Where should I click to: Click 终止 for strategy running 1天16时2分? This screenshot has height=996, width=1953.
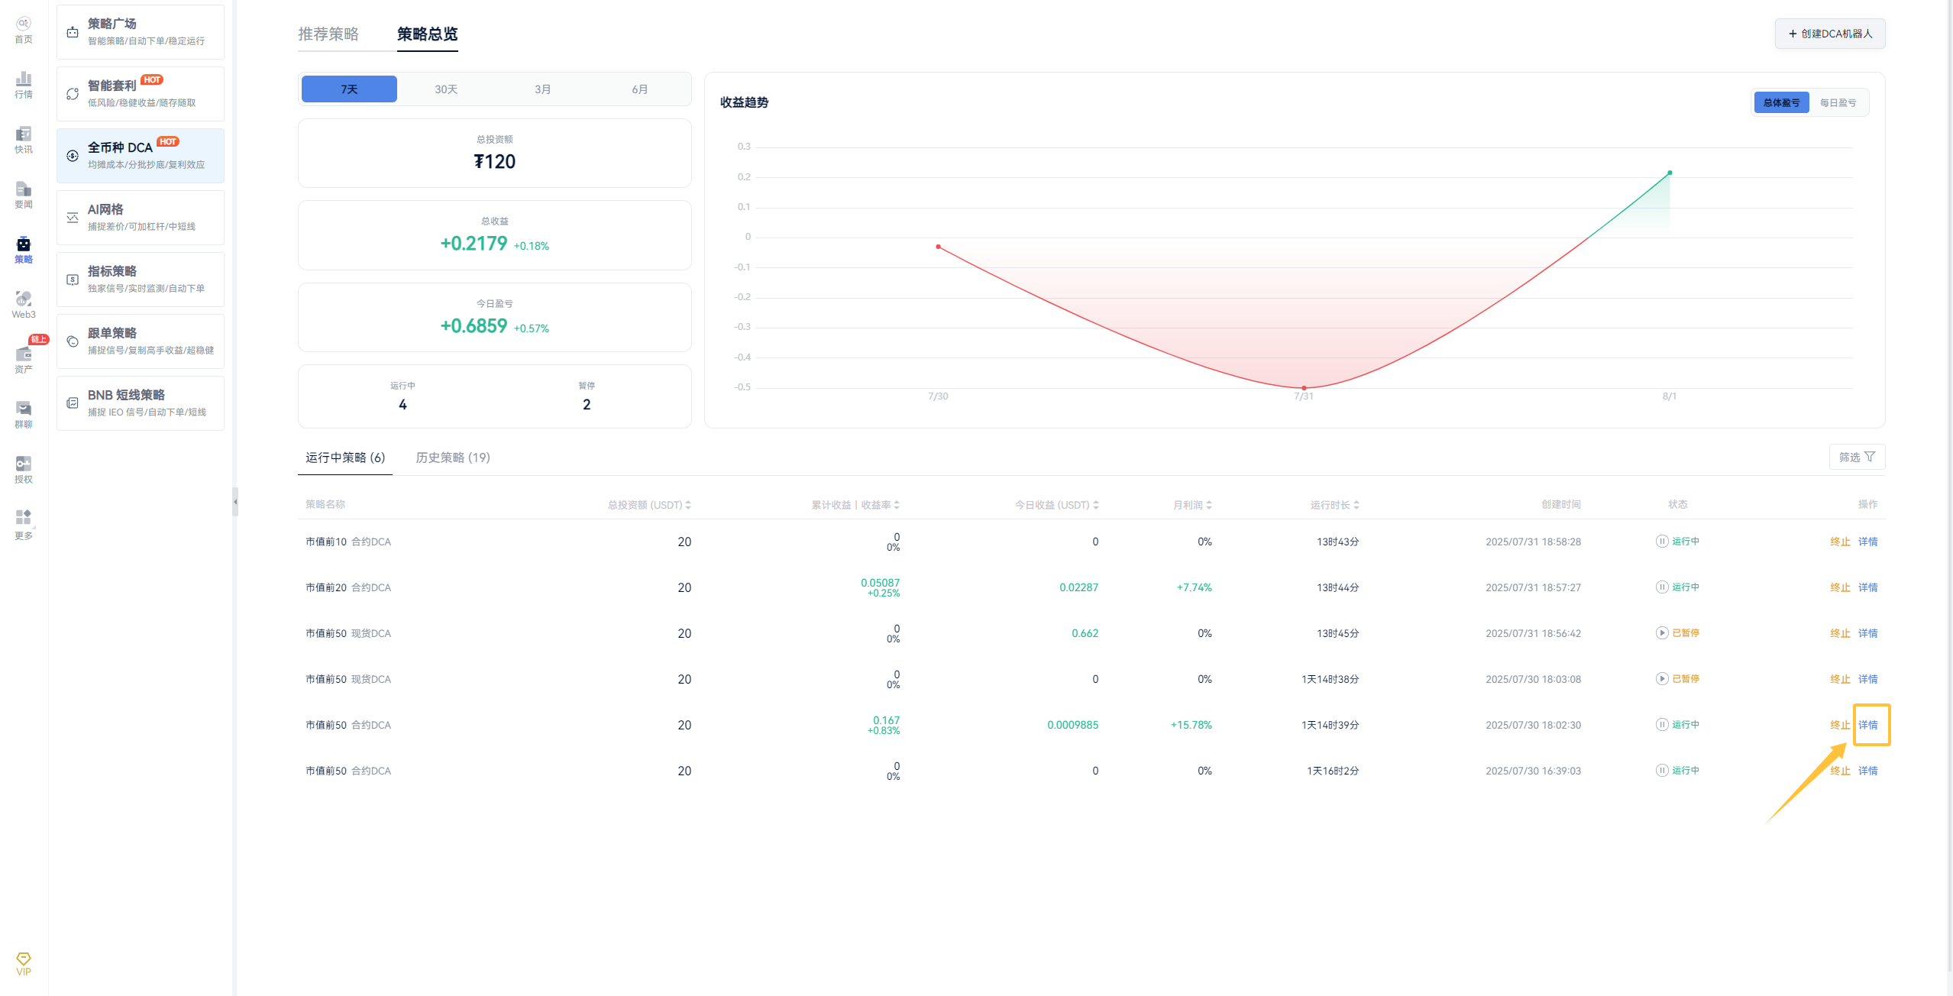(1840, 771)
